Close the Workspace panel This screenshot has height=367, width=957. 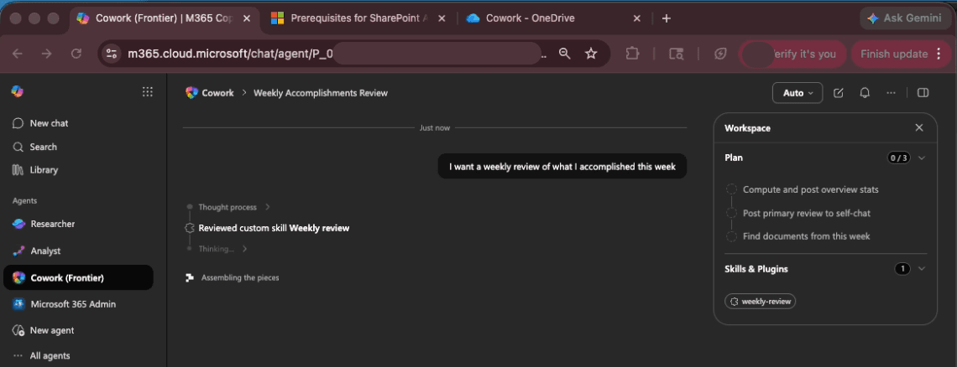coord(919,128)
